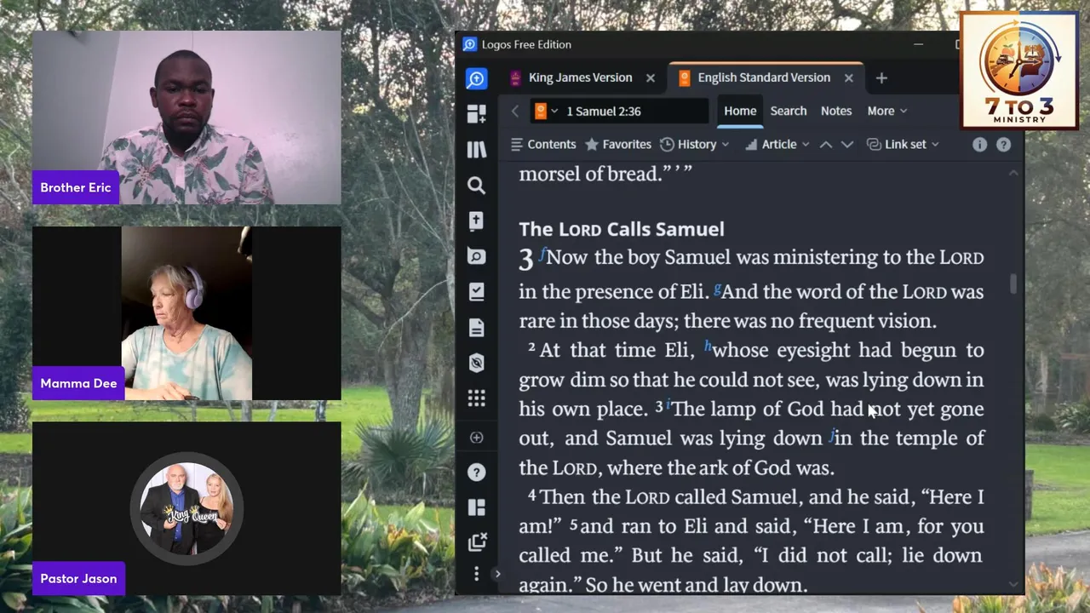Go to next article with down chevron
Image resolution: width=1090 pixels, height=613 pixels.
coord(847,145)
